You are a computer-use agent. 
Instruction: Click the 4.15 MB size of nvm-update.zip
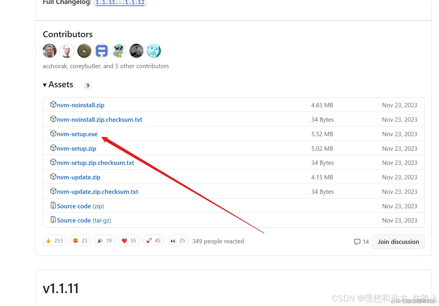322,177
